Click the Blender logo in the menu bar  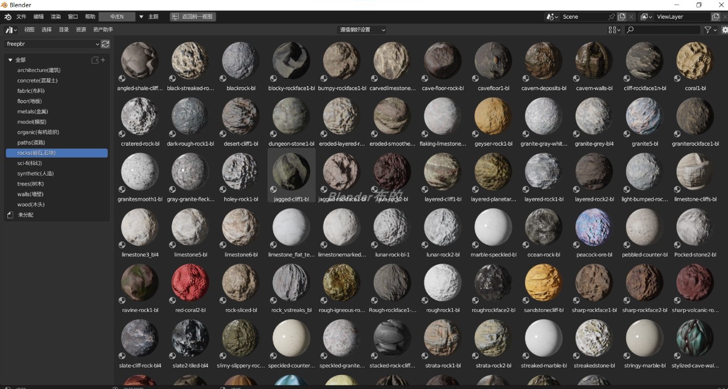coord(8,17)
